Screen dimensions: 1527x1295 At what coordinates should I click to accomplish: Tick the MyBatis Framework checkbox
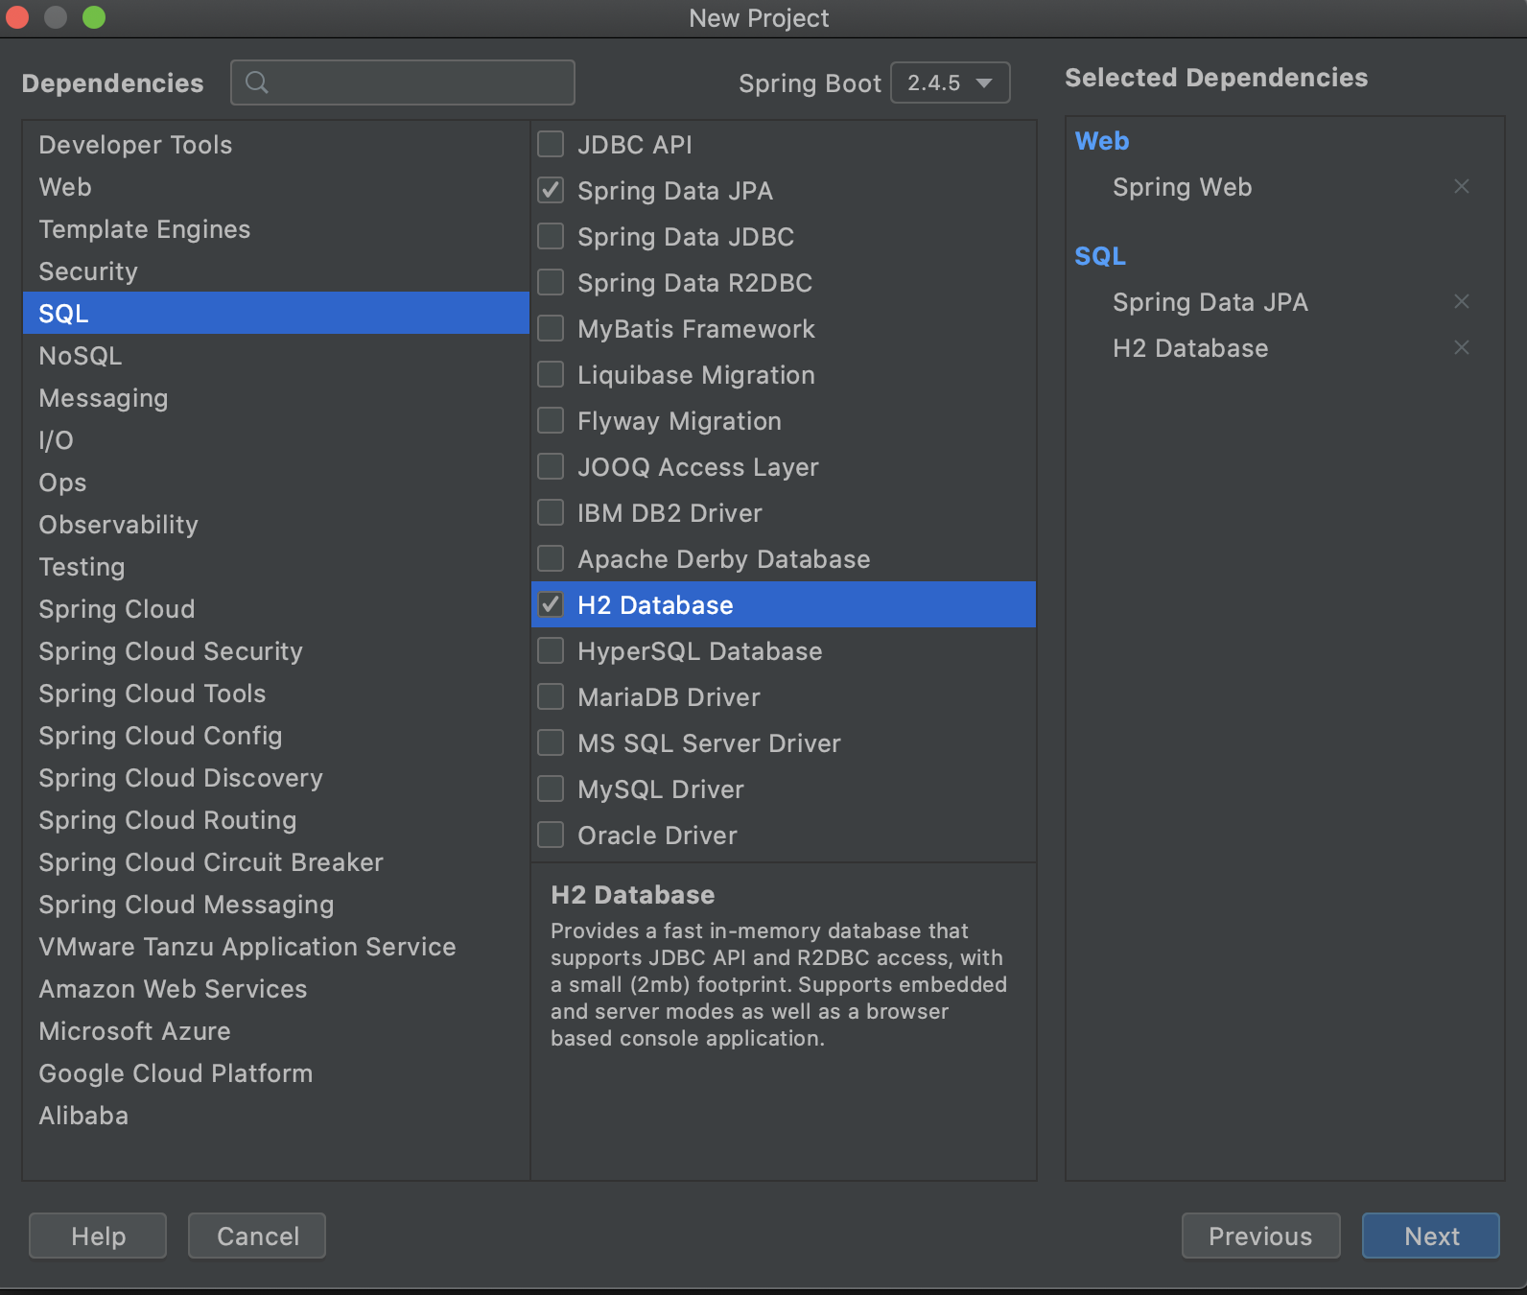click(x=551, y=328)
